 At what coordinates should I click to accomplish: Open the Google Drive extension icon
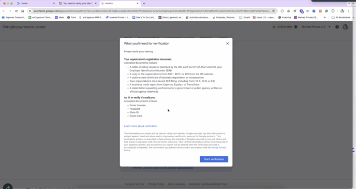click(x=289, y=11)
